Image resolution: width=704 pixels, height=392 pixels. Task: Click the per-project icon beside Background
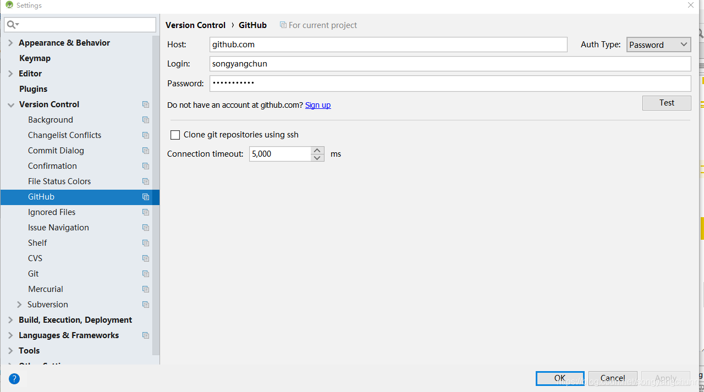[x=146, y=120]
